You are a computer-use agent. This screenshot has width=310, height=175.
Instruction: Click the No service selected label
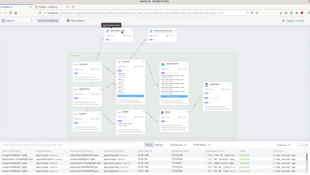(x=48, y=20)
